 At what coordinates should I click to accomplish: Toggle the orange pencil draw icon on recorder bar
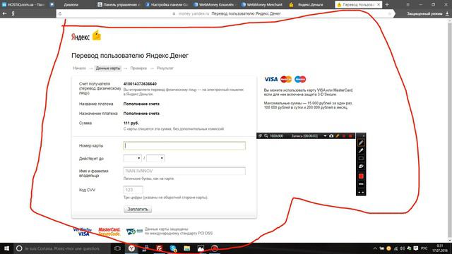338,136
